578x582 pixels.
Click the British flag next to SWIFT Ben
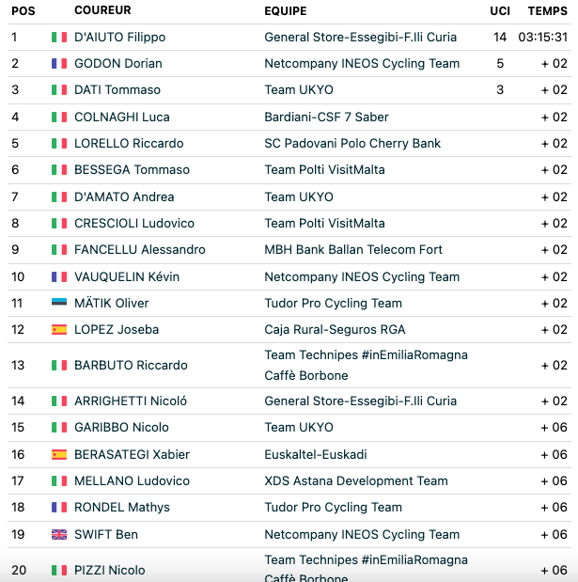(x=59, y=534)
